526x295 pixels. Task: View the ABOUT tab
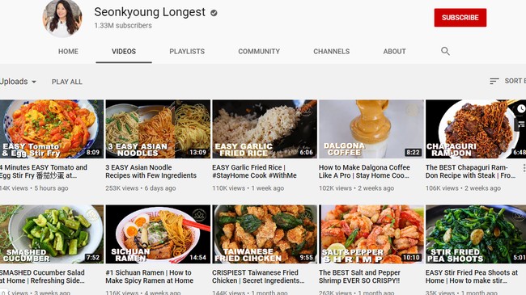pyautogui.click(x=395, y=52)
